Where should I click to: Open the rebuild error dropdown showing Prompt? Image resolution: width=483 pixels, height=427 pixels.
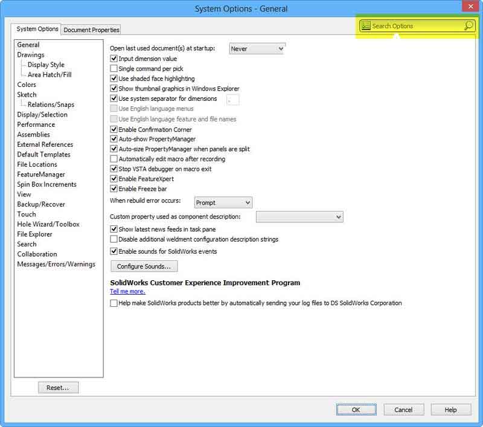click(x=223, y=203)
